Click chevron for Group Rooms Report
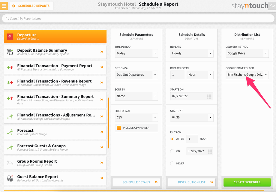 click(x=102, y=163)
